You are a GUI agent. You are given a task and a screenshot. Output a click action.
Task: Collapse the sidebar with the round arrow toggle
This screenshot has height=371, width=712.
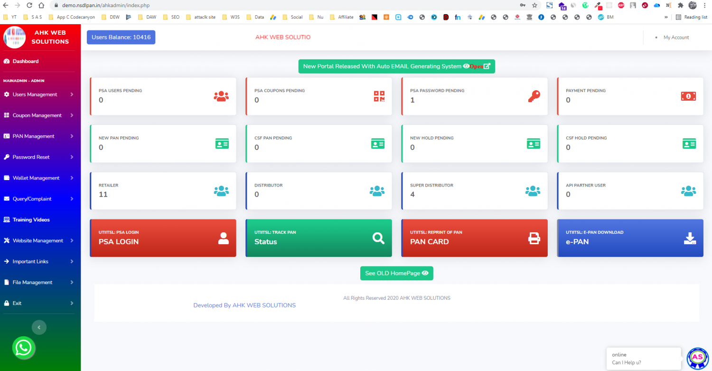[39, 327]
